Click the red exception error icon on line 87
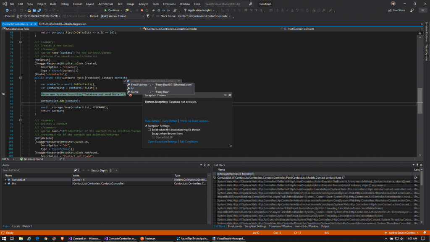Image resolution: width=430 pixels, height=242 pixels. pos(130,95)
